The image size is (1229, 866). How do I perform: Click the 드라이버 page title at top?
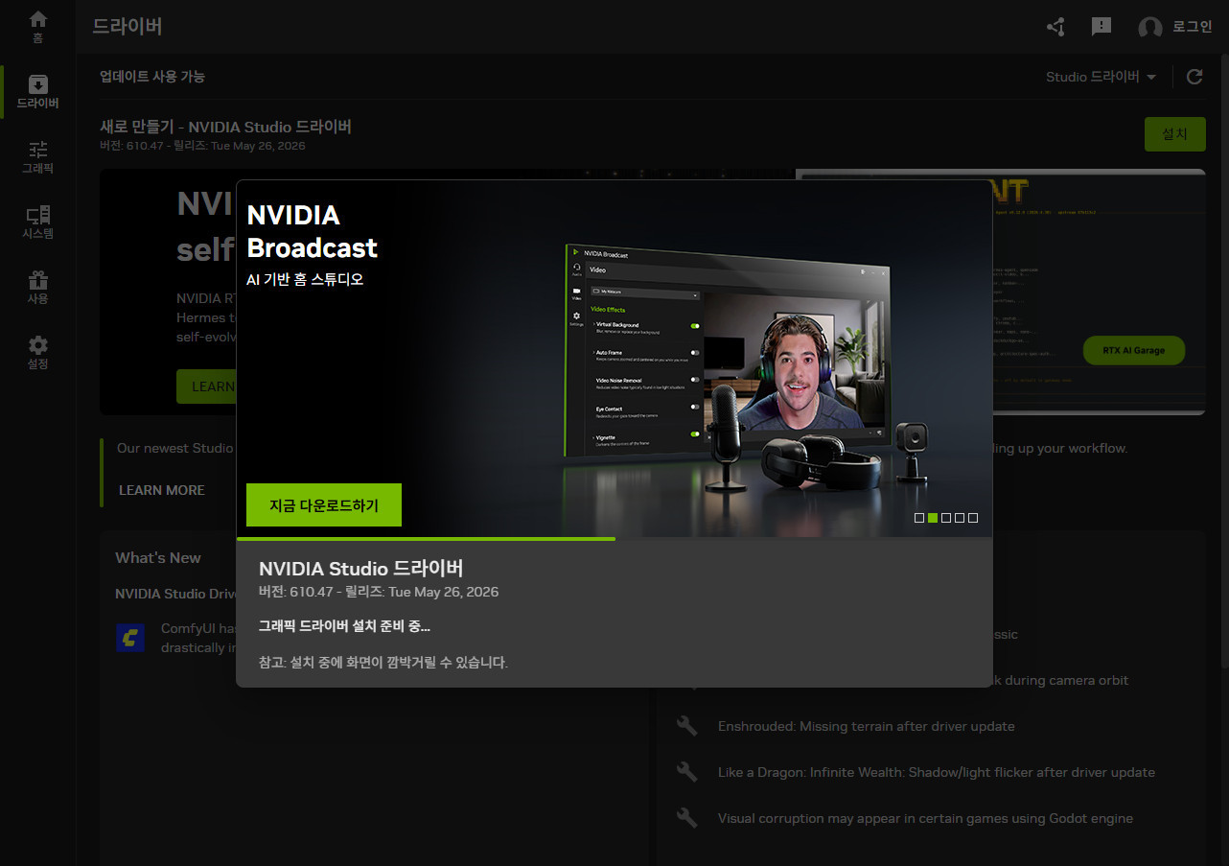(x=127, y=27)
